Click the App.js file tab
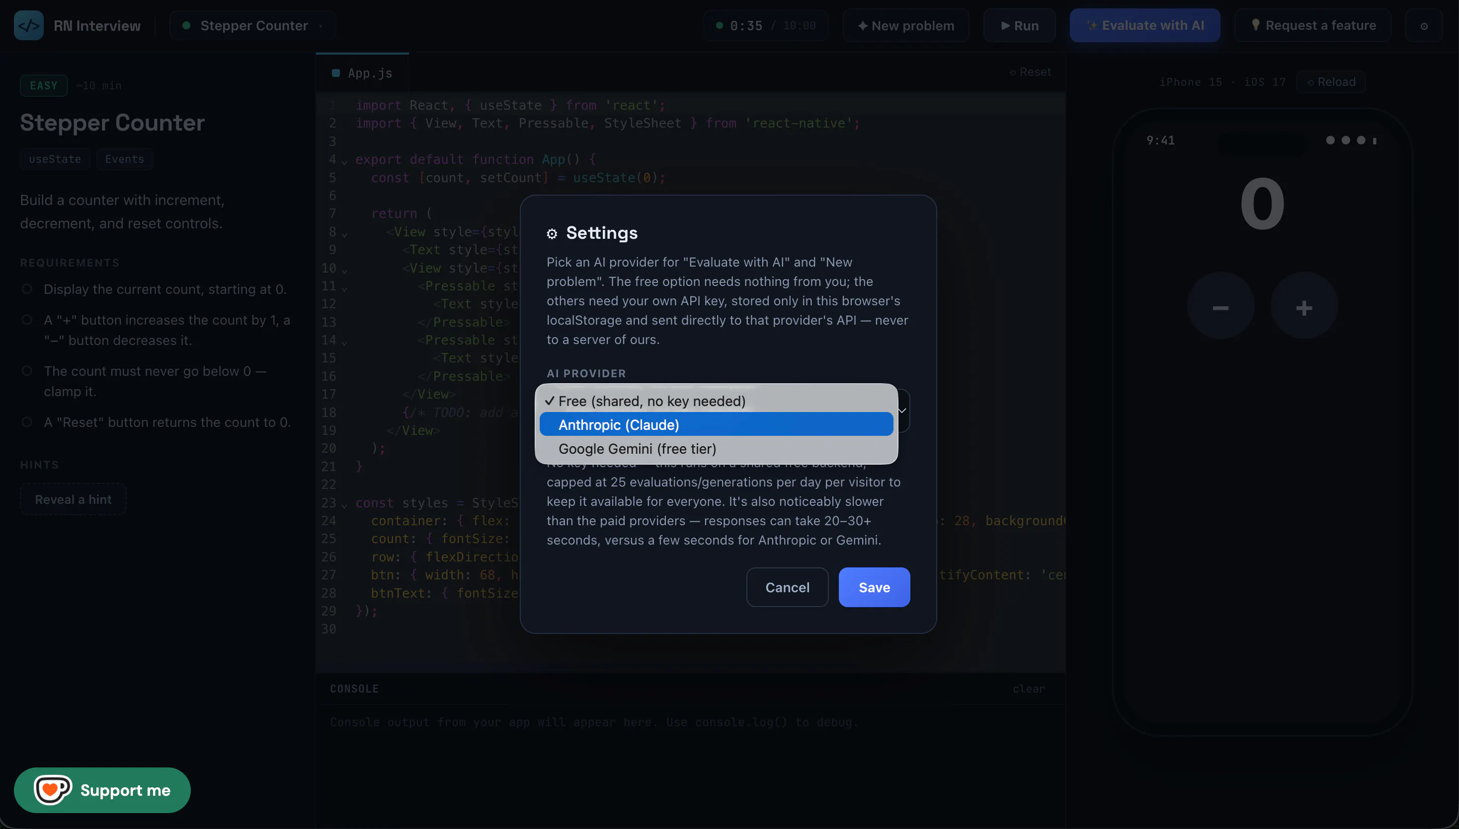 [x=362, y=73]
